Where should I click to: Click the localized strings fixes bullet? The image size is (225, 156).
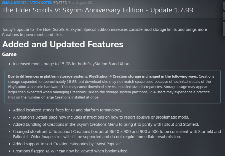pyautogui.click(x=68, y=110)
